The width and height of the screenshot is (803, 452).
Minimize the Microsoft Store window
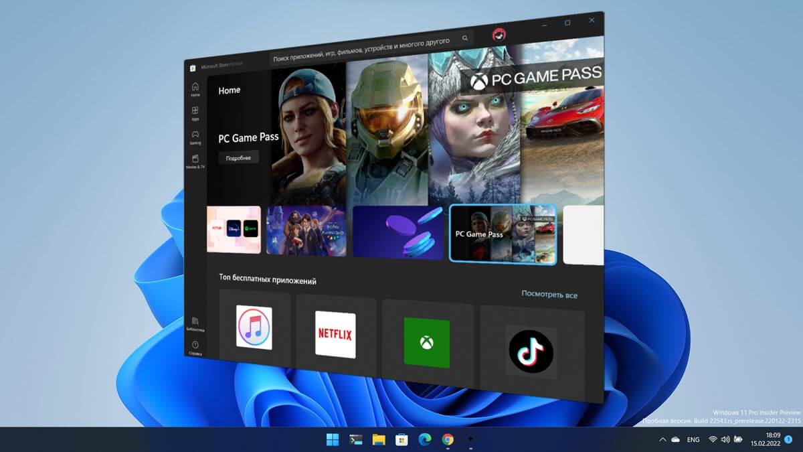click(543, 25)
